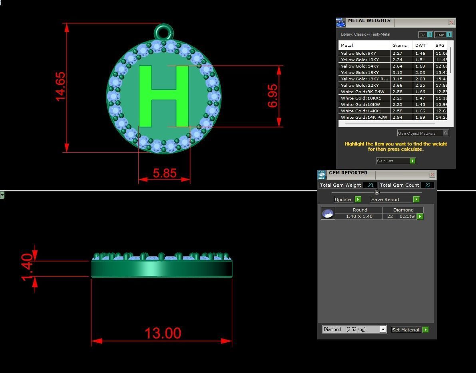Click the Metal Weights flask icon

(x=341, y=22)
